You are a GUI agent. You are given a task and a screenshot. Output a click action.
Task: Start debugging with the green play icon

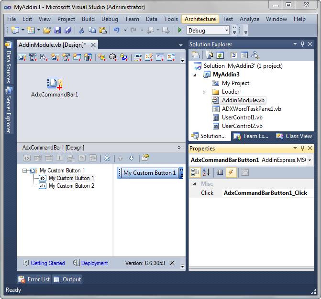pyautogui.click(x=180, y=30)
